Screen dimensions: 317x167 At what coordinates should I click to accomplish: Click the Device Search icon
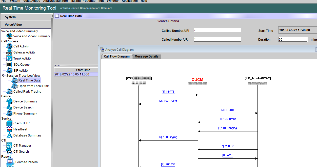(9, 107)
